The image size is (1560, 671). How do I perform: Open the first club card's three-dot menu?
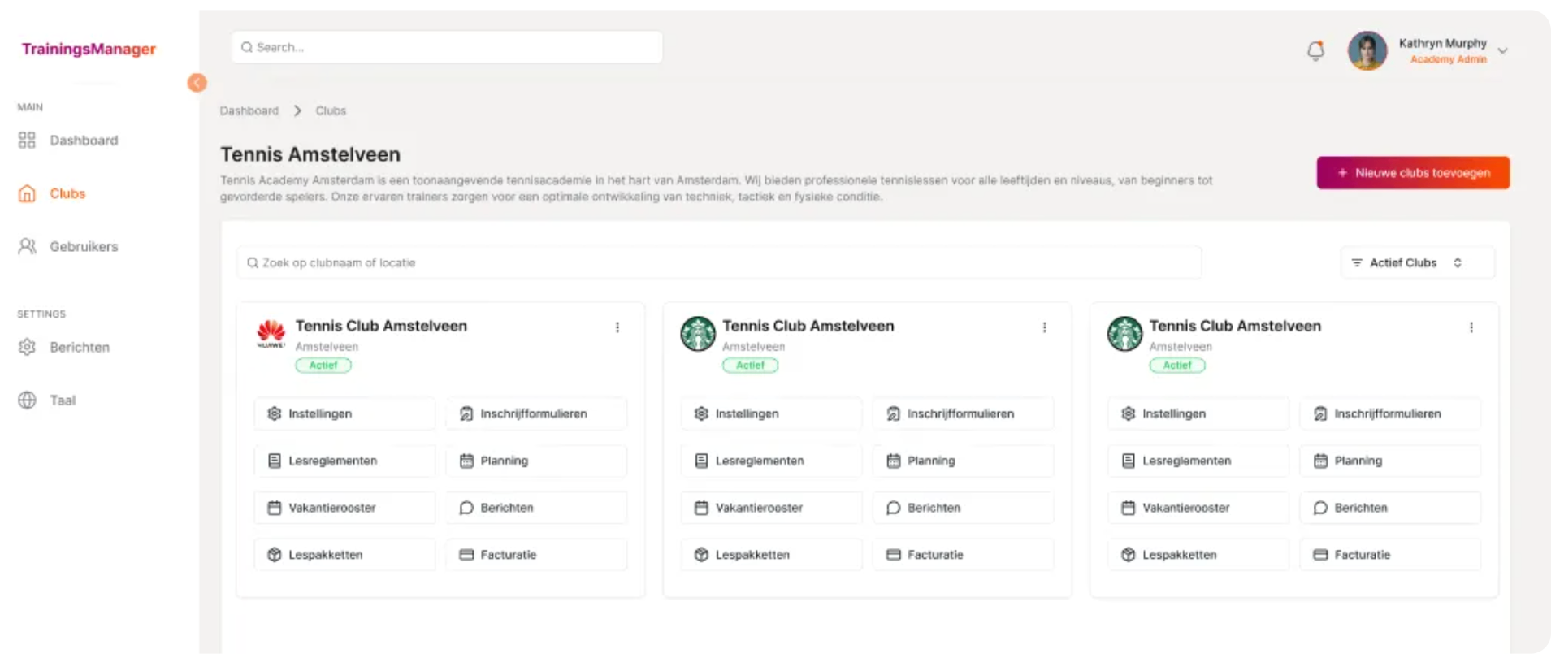pyautogui.click(x=617, y=327)
